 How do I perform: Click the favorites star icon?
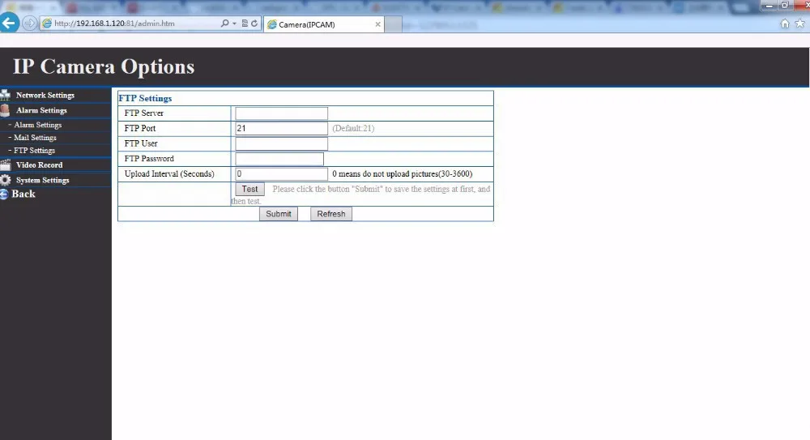click(800, 23)
